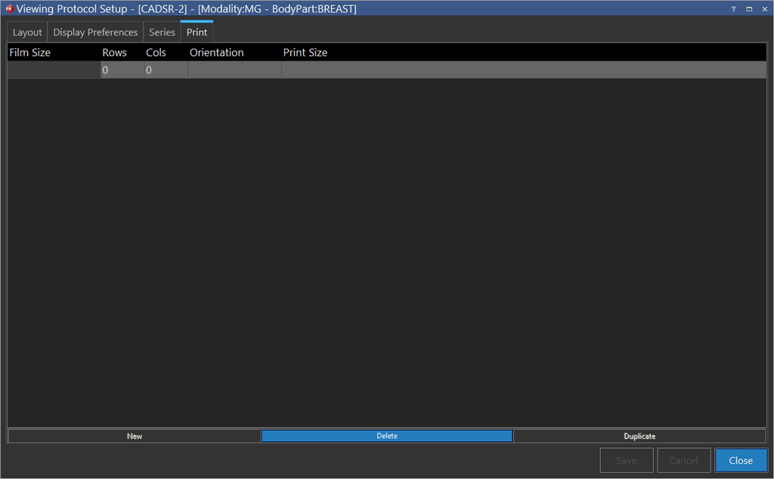Open the Orientation cell in first row
This screenshot has height=479, width=774.
coord(234,70)
